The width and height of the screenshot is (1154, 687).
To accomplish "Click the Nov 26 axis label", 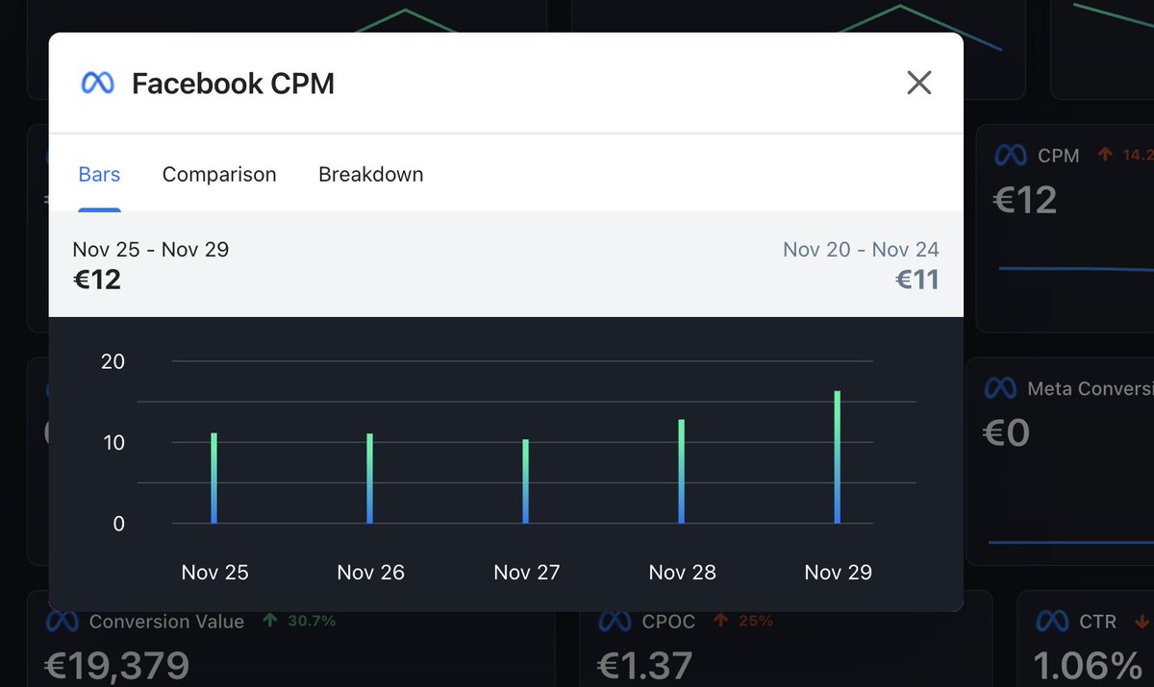I will 370,573.
